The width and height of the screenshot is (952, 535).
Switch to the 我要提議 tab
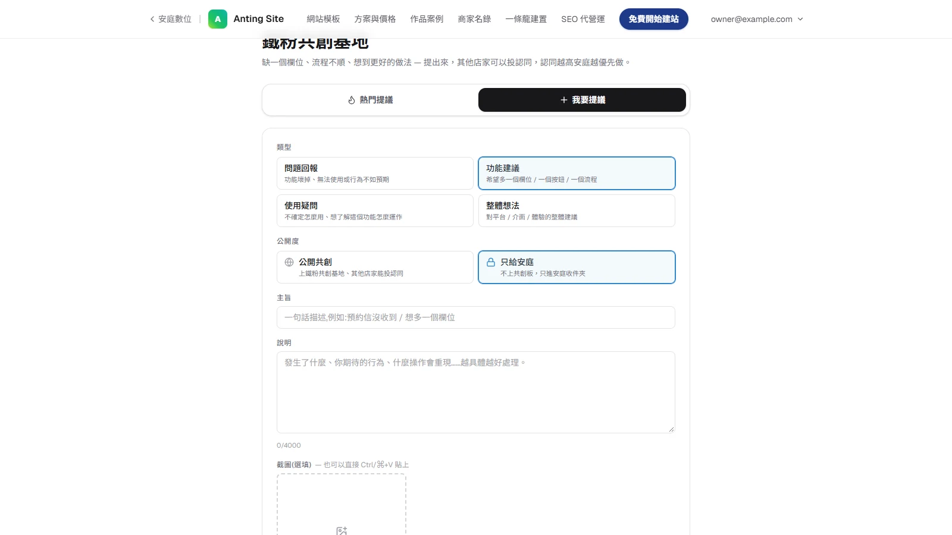pyautogui.click(x=582, y=100)
